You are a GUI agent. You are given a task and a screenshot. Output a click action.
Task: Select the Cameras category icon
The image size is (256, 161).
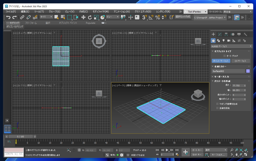tap(229, 41)
